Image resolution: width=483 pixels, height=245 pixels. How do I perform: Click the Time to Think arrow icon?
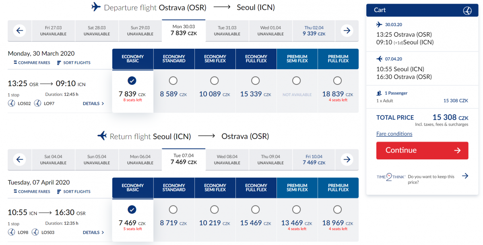point(465,176)
